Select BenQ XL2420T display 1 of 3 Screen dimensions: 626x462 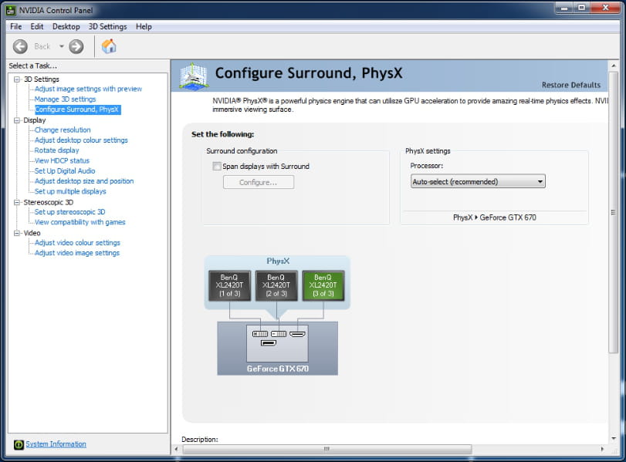[229, 285]
